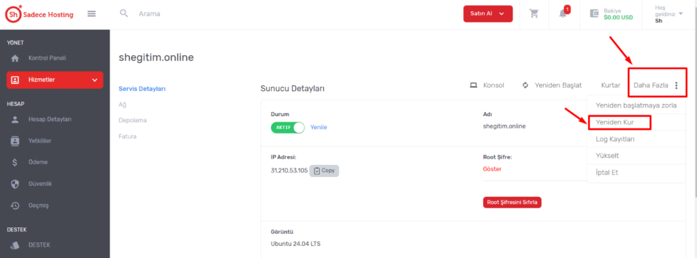Open Geçmiş in sidebar
Viewport: 697px width, 258px height.
tap(39, 205)
